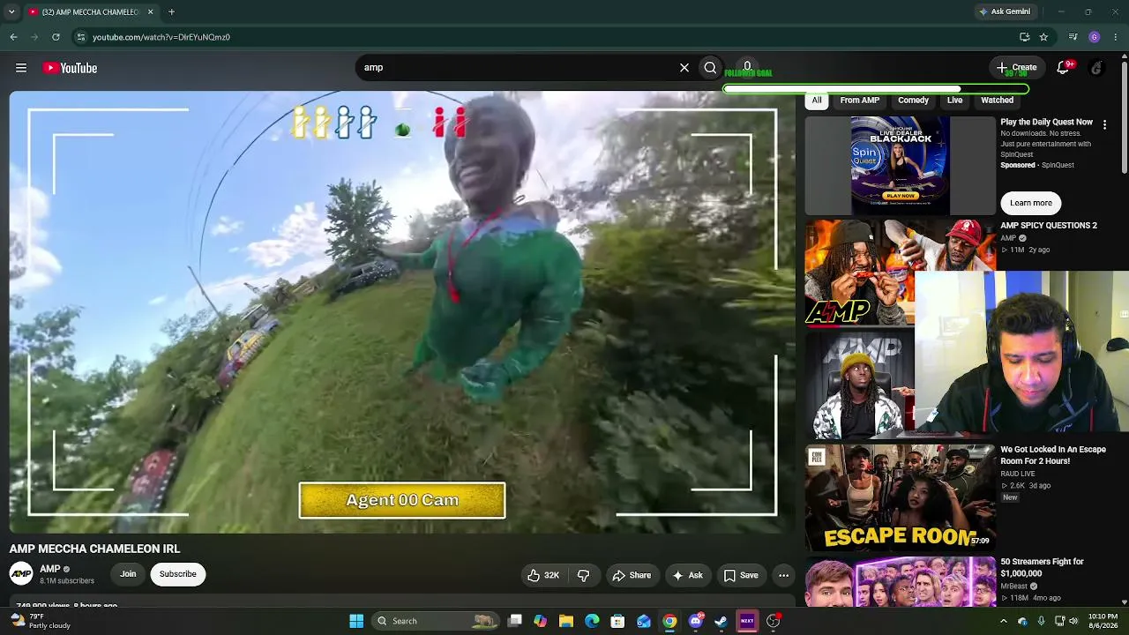Open the Chrome three-dot menu
1129x635 pixels.
click(1116, 37)
